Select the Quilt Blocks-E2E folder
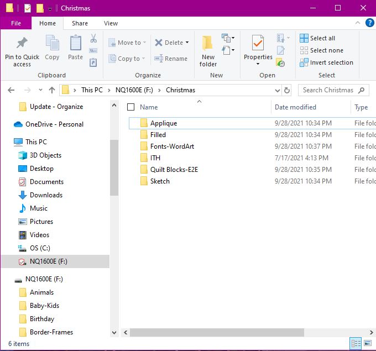The width and height of the screenshot is (376, 351). tap(174, 170)
